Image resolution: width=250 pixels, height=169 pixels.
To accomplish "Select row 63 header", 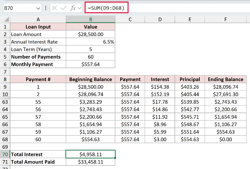I will tap(5, 102).
